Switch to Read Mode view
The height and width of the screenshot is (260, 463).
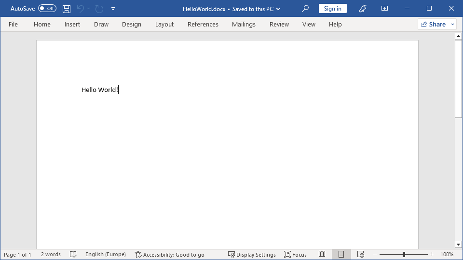click(x=322, y=254)
